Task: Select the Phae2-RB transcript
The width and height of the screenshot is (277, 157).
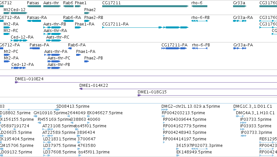Action: pyautogui.click(x=87, y=21)
